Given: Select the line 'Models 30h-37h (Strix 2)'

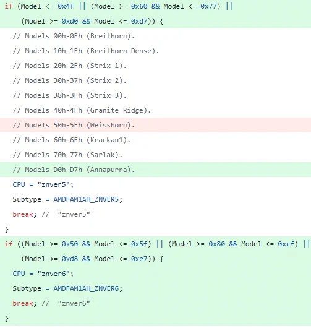Looking at the screenshot, I should click(69, 80).
